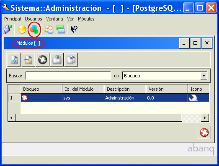Click the 'Administración' description cell
Image resolution: width=219 pixels, height=166 pixels.
[x=125, y=98]
